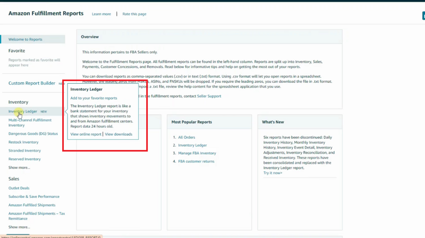Open Multi-Channel Fulfillment Inventory report
Viewport: 425px width, 238px height.
[30, 122]
